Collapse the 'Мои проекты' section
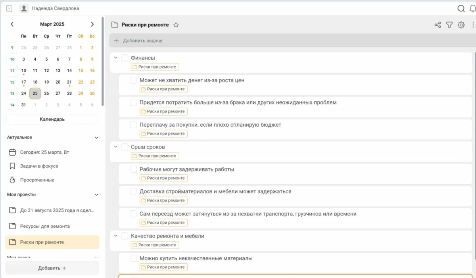 [96, 195]
